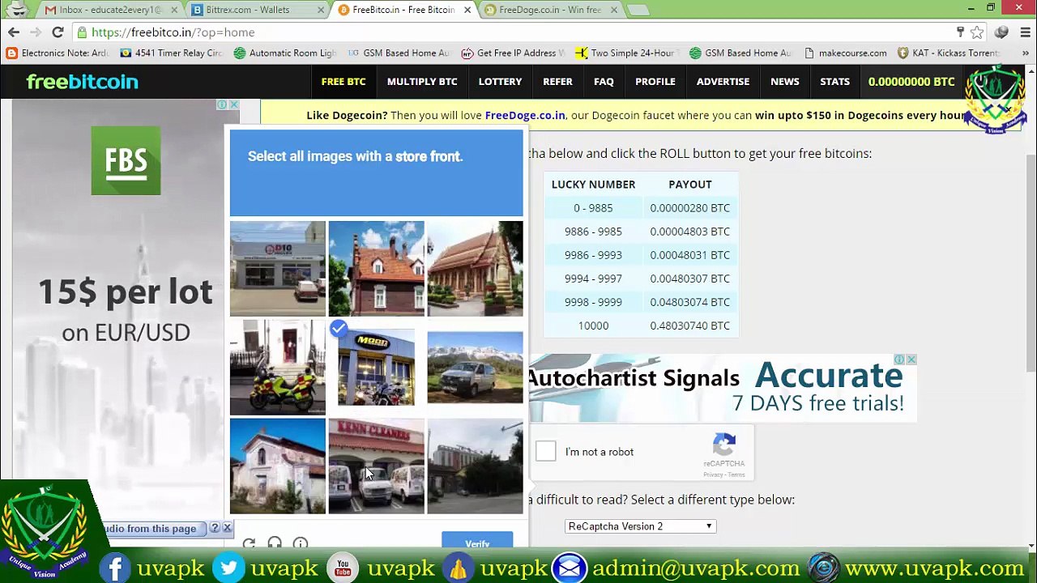Open the FAQ page
This screenshot has height=583, width=1037.
coord(604,82)
